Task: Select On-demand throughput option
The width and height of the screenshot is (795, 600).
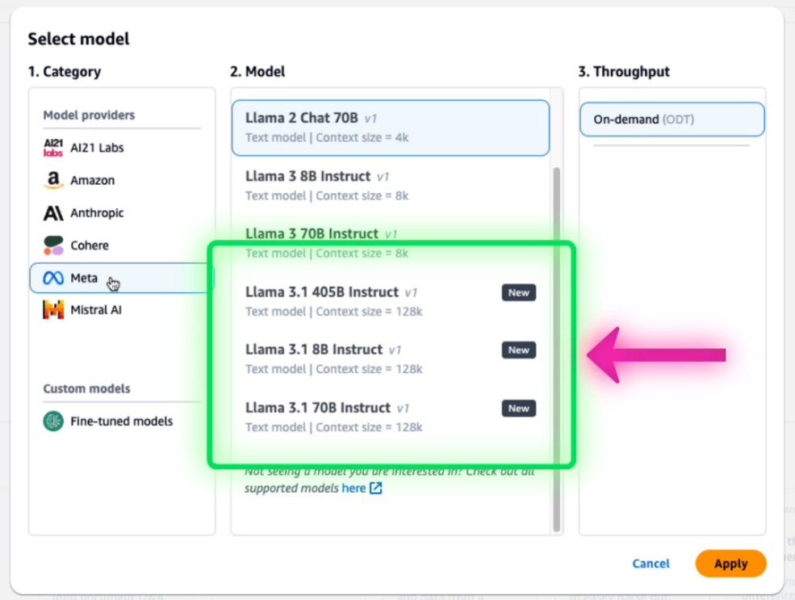Action: (672, 120)
